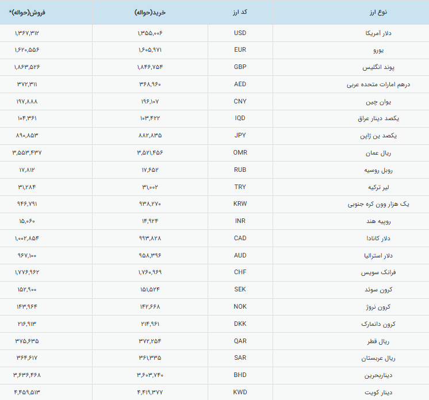Screen dimensions: 429x400
Task: Click the OMR currency code
Action: 240,153
